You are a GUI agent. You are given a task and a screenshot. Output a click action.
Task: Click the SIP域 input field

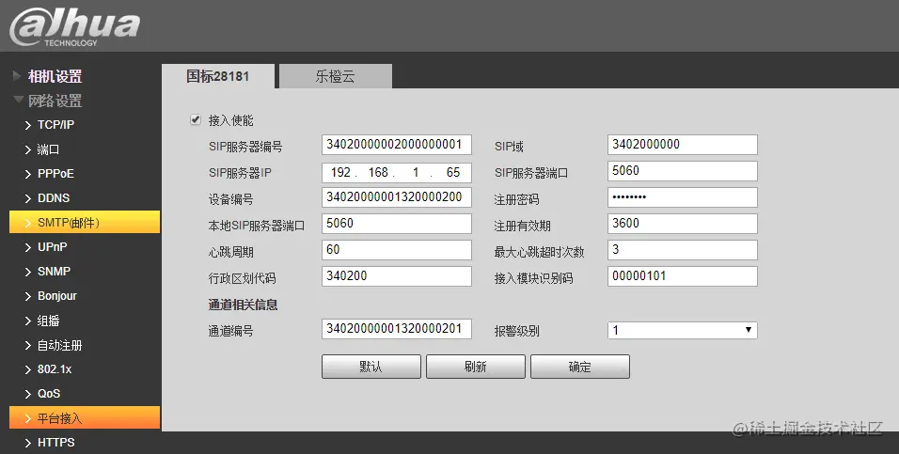point(683,145)
